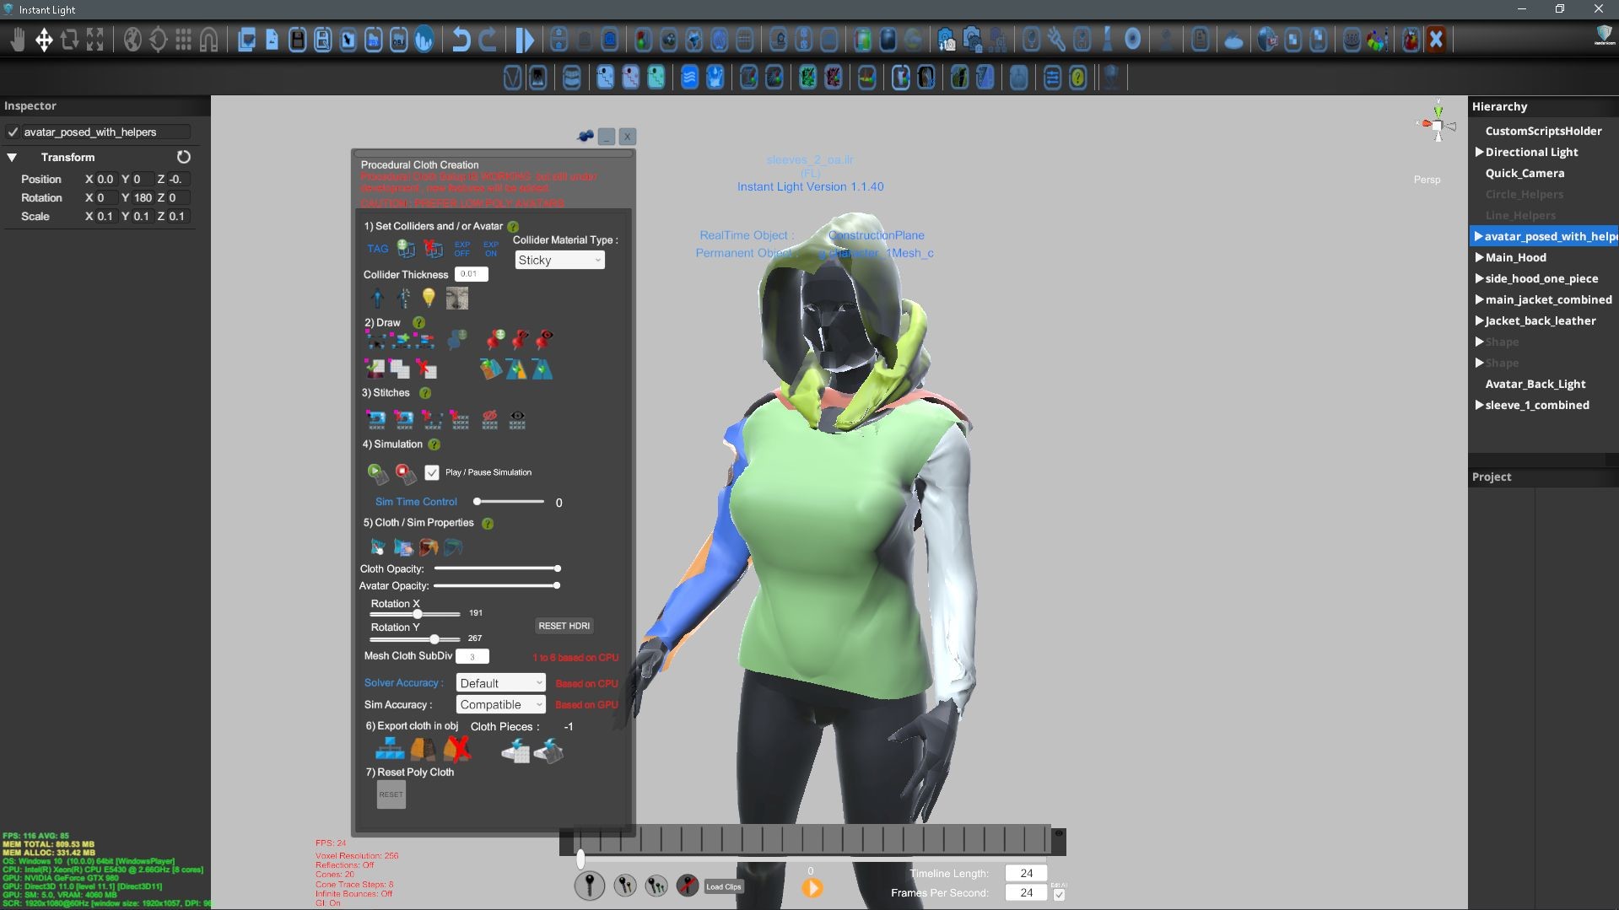1619x910 pixels.
Task: Open the help icon next to Stitches
Action: (425, 393)
